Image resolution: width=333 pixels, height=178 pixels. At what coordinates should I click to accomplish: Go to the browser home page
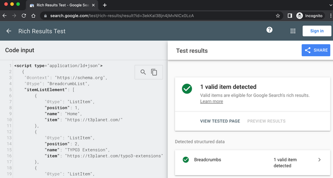33,16
